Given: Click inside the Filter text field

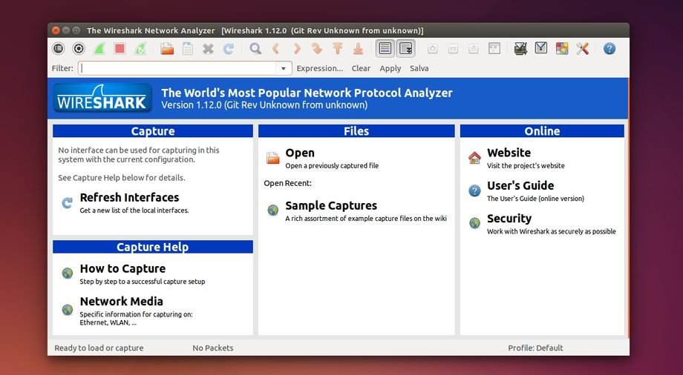Looking at the screenshot, I should pyautogui.click(x=177, y=68).
